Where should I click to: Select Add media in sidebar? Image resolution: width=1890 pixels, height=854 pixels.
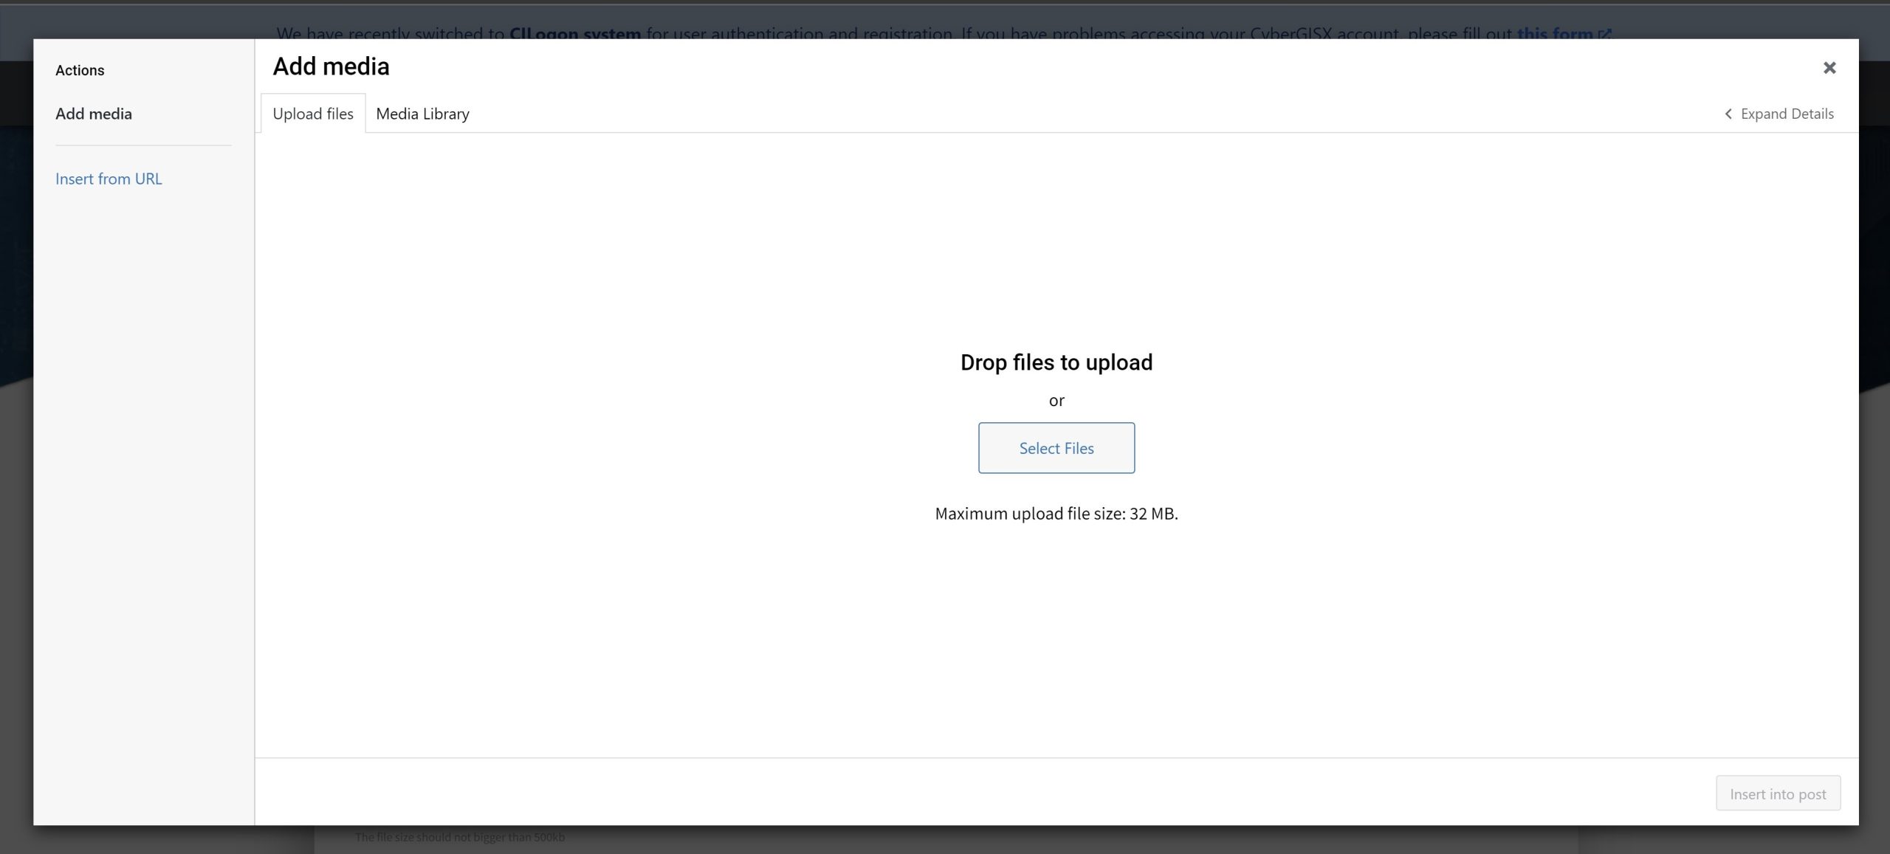click(94, 114)
